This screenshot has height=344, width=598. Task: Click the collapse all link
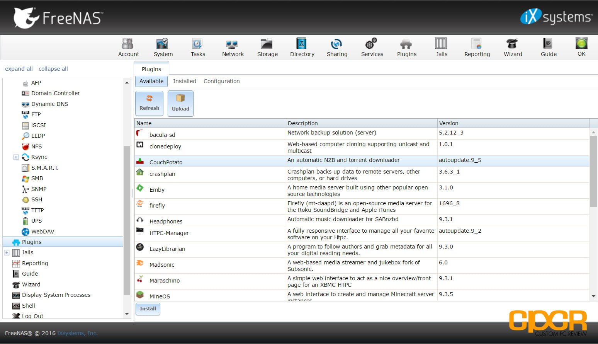(x=53, y=69)
